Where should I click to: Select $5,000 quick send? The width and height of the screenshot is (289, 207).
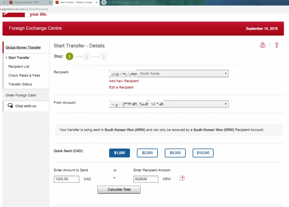tap(175, 153)
